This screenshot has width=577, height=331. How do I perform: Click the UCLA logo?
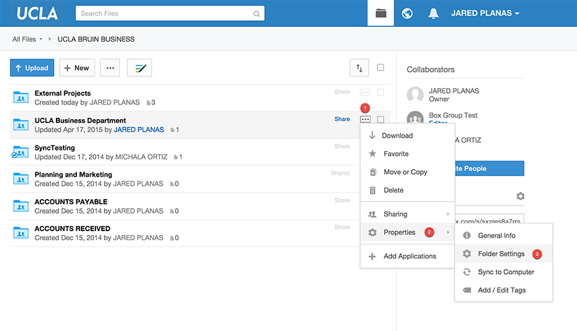tap(37, 13)
